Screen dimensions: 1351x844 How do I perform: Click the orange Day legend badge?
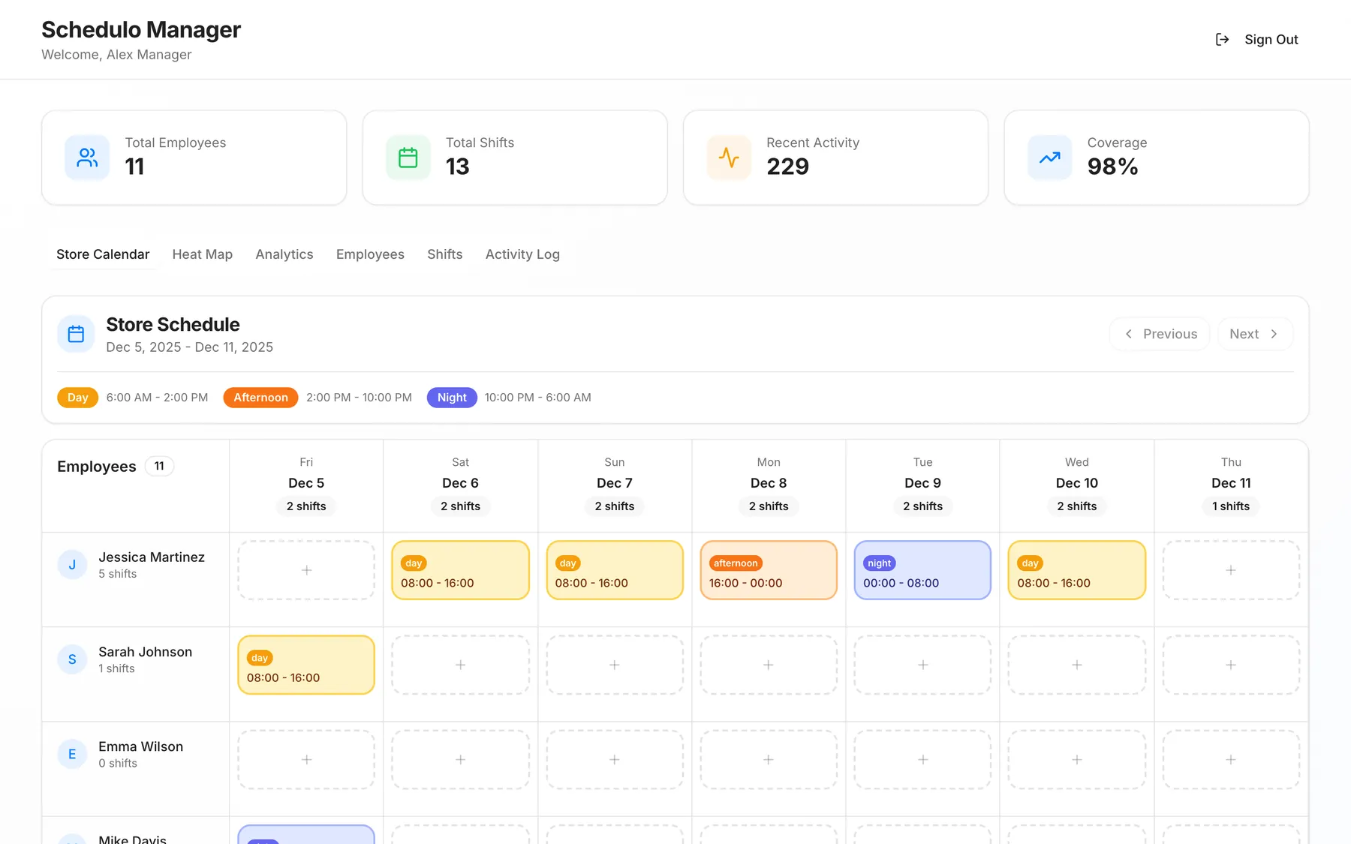tap(78, 398)
